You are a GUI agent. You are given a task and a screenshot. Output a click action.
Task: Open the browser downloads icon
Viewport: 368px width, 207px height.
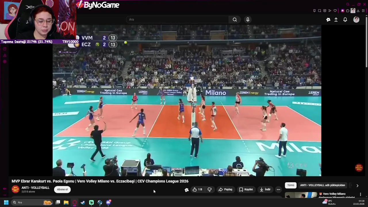tap(358, 11)
